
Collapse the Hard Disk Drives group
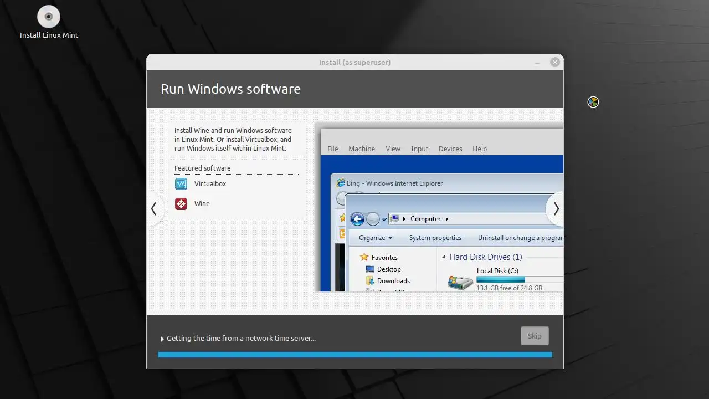click(x=444, y=257)
